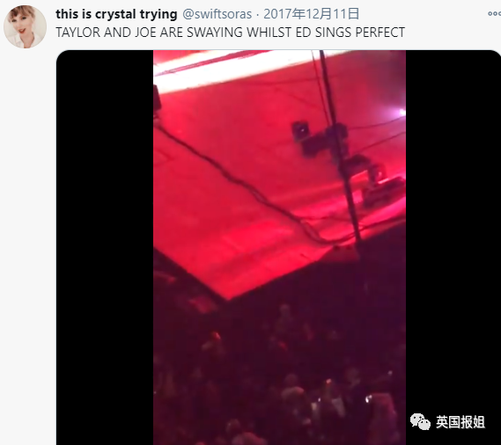Click the WeChat logo watermark icon

pyautogui.click(x=421, y=422)
